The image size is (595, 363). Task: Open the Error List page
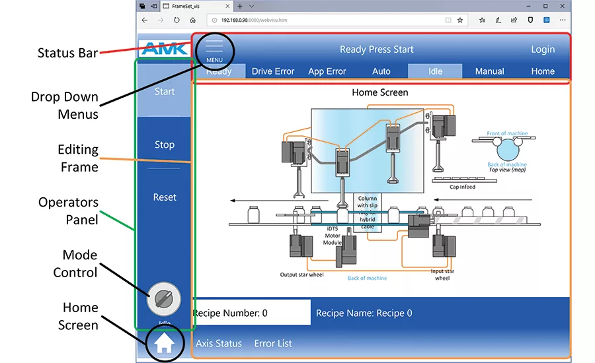point(273,343)
